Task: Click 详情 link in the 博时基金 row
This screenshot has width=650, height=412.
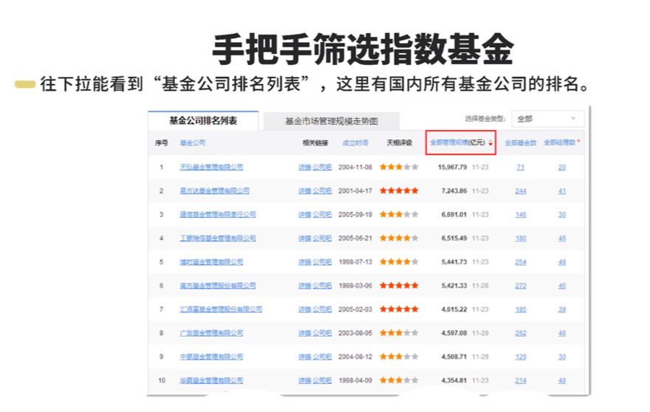Action: pos(304,262)
